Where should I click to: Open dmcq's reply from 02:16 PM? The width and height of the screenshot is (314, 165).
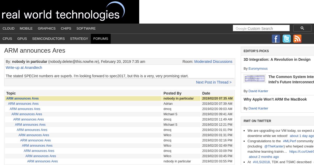pos(35,140)
